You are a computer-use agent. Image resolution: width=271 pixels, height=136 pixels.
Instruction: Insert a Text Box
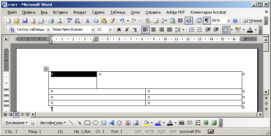103,123
